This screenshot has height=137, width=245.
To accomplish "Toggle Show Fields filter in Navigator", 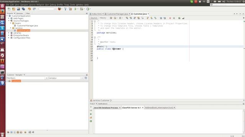I will coord(11,132).
